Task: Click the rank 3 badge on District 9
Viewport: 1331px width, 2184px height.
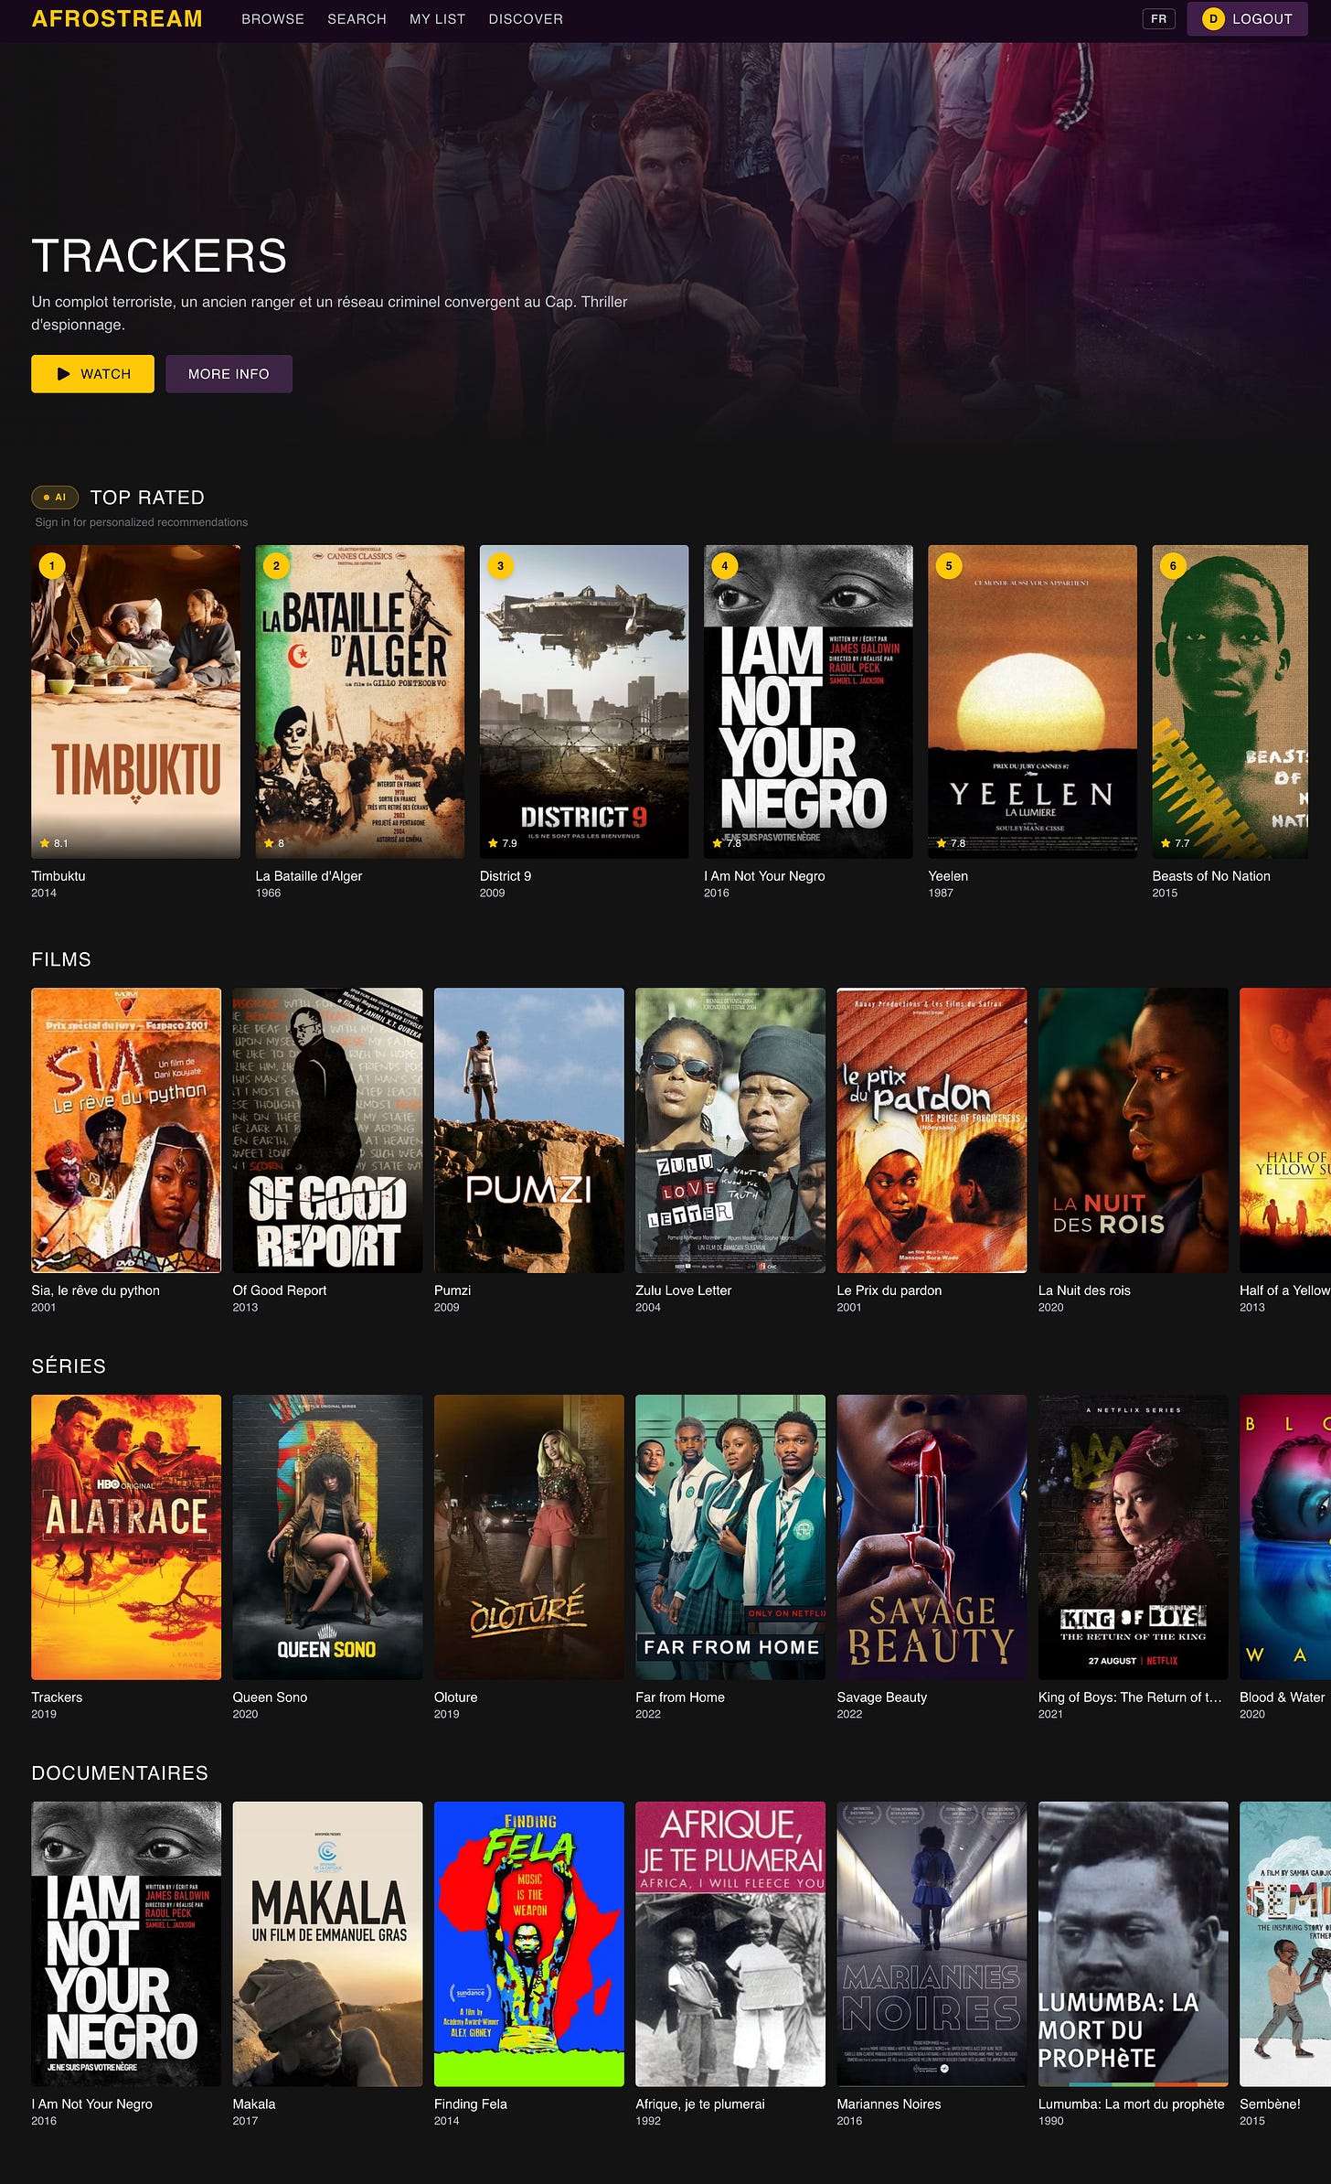Action: pyautogui.click(x=500, y=565)
